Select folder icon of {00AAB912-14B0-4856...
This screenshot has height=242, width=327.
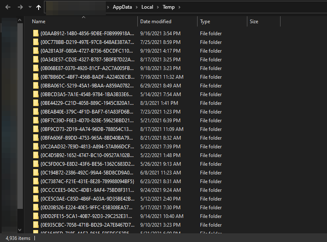pyautogui.click(x=36, y=33)
